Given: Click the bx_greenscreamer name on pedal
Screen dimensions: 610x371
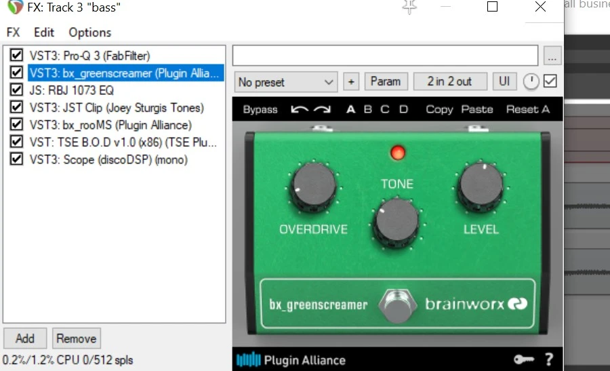Looking at the screenshot, I should [x=319, y=305].
